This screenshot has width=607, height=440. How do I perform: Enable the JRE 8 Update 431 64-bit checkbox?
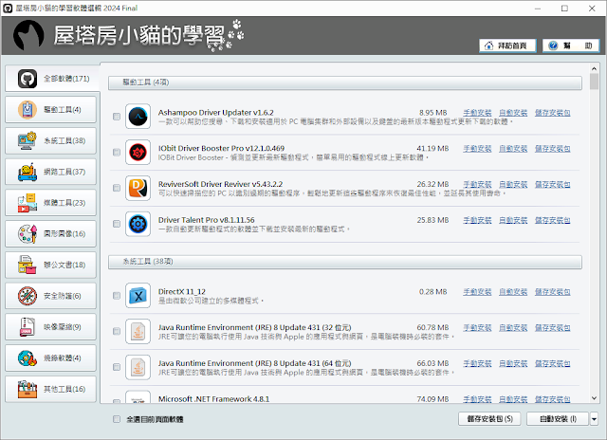(117, 367)
